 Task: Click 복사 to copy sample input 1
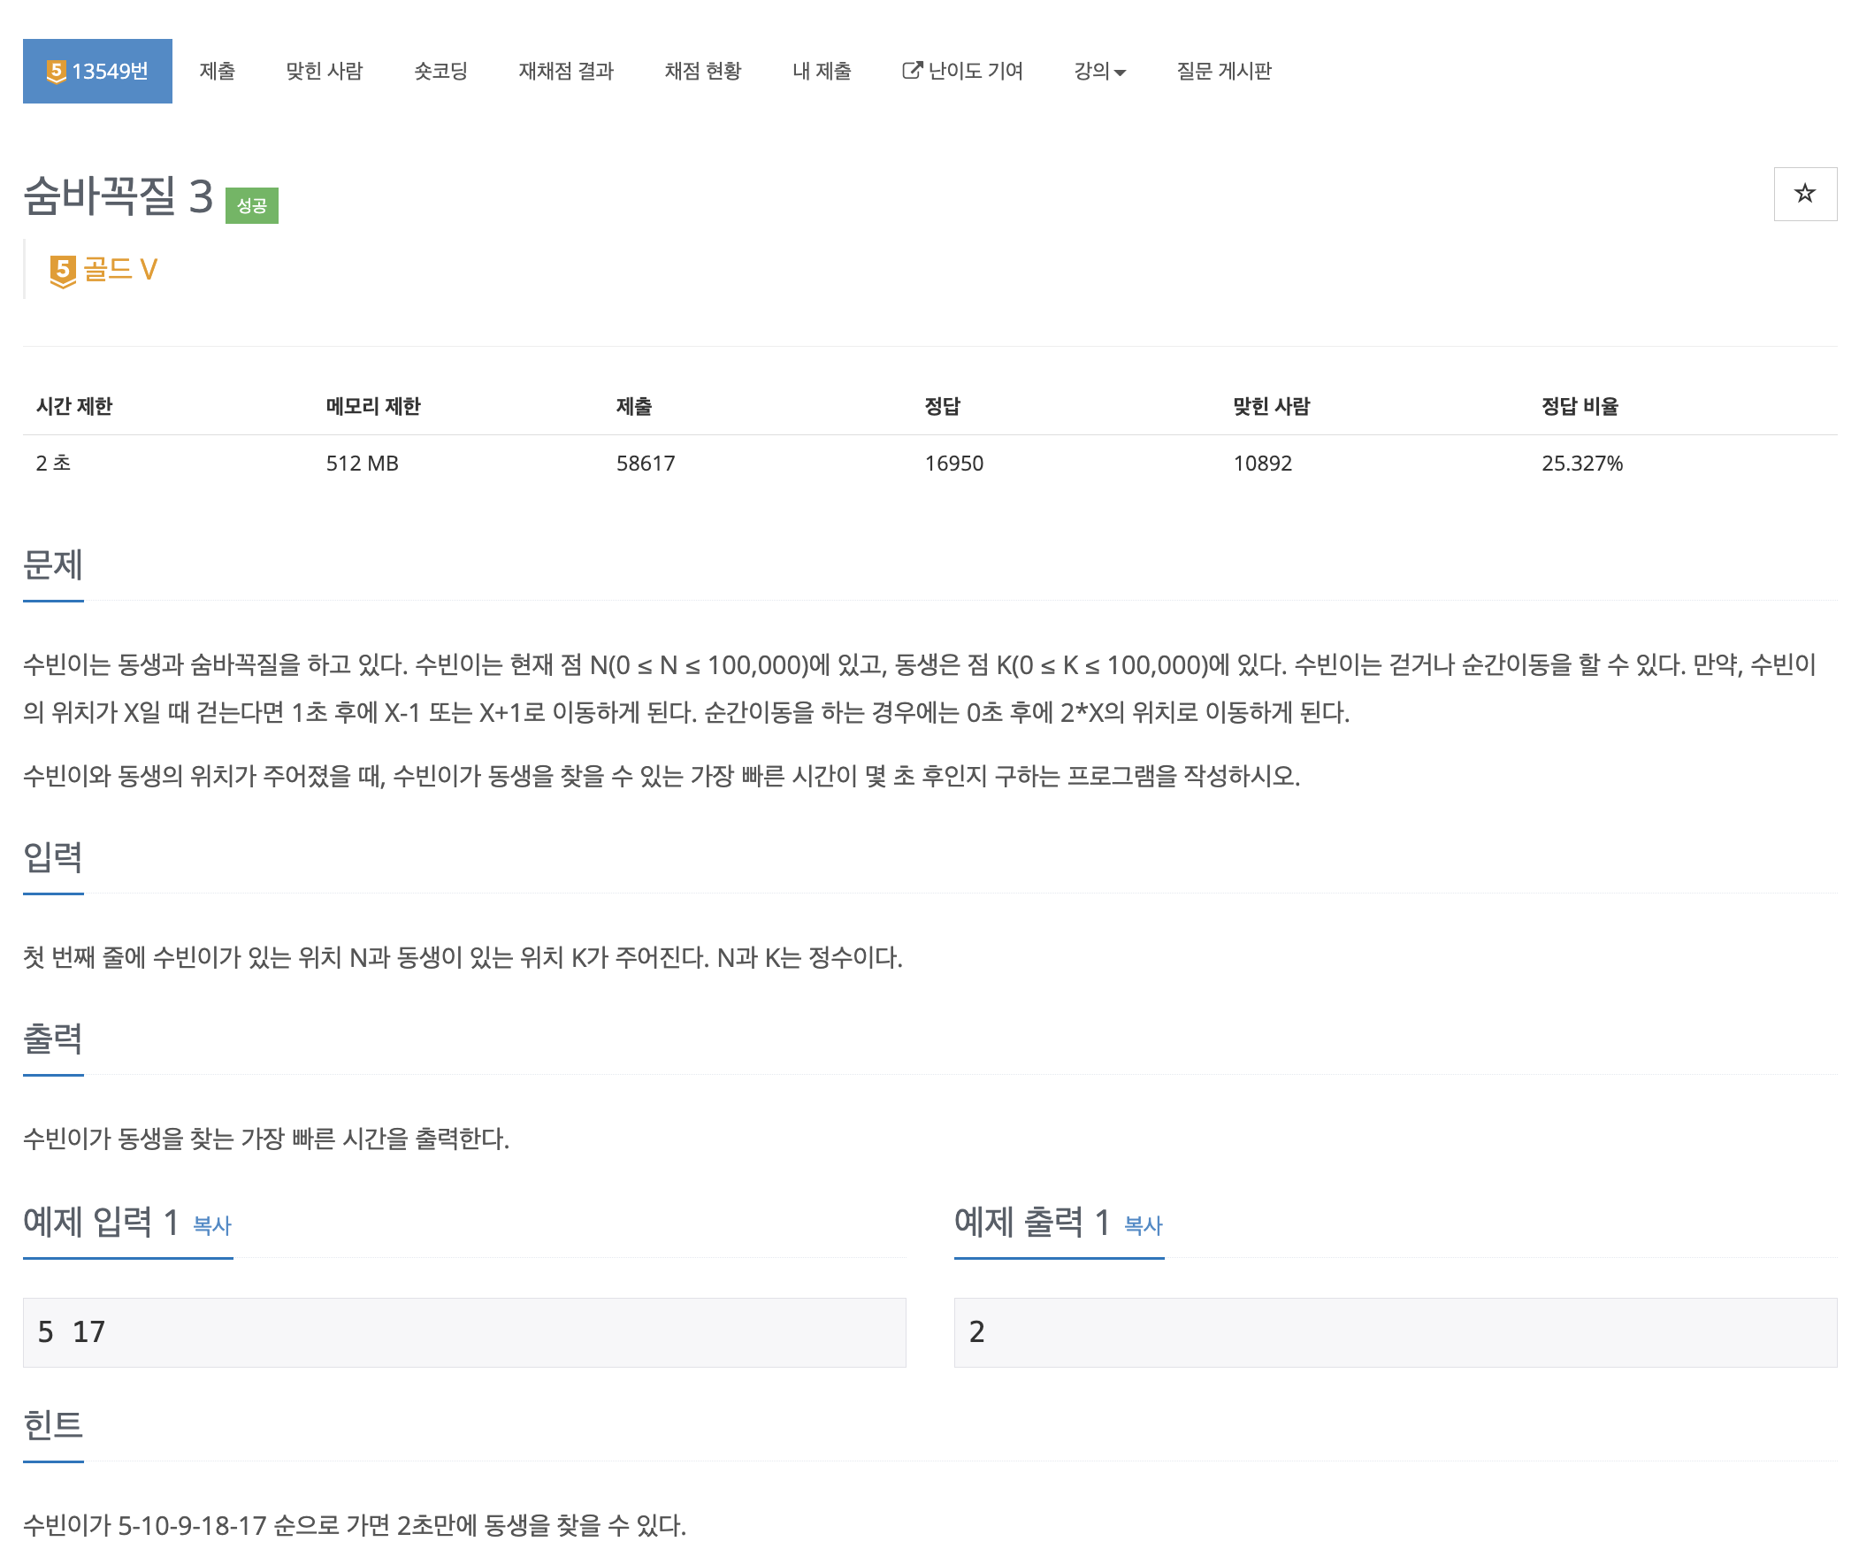(211, 1228)
